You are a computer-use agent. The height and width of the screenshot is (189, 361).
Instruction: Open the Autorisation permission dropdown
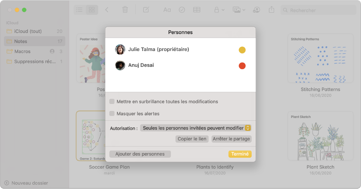point(195,128)
